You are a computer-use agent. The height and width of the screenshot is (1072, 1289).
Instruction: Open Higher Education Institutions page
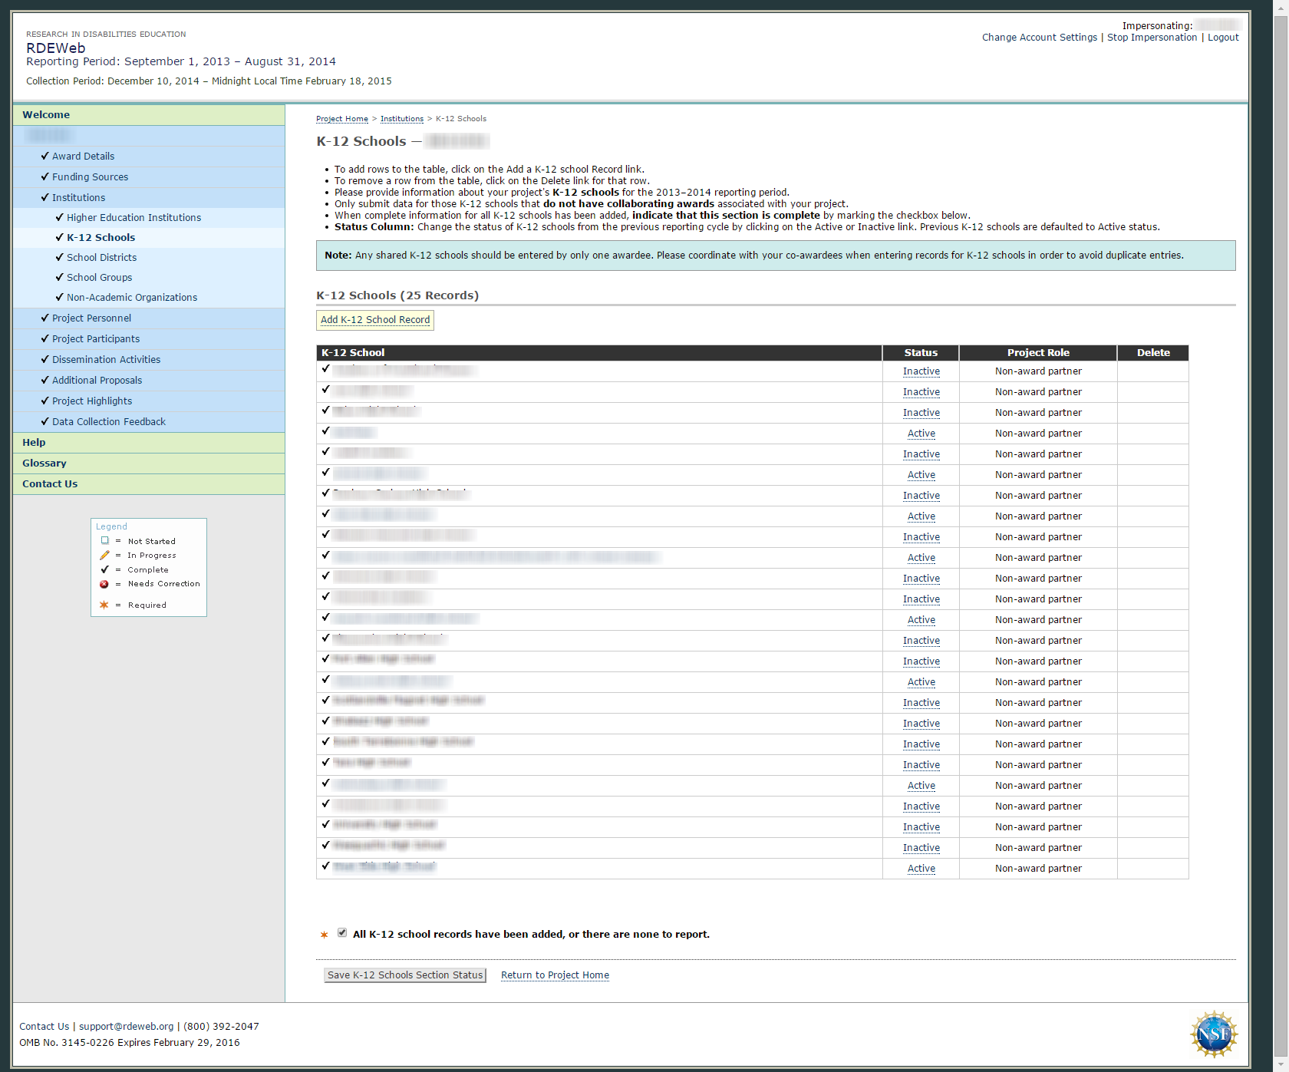(x=134, y=217)
